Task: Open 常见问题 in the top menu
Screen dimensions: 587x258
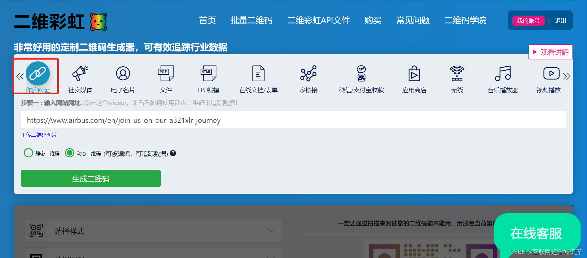Action: pyautogui.click(x=413, y=20)
